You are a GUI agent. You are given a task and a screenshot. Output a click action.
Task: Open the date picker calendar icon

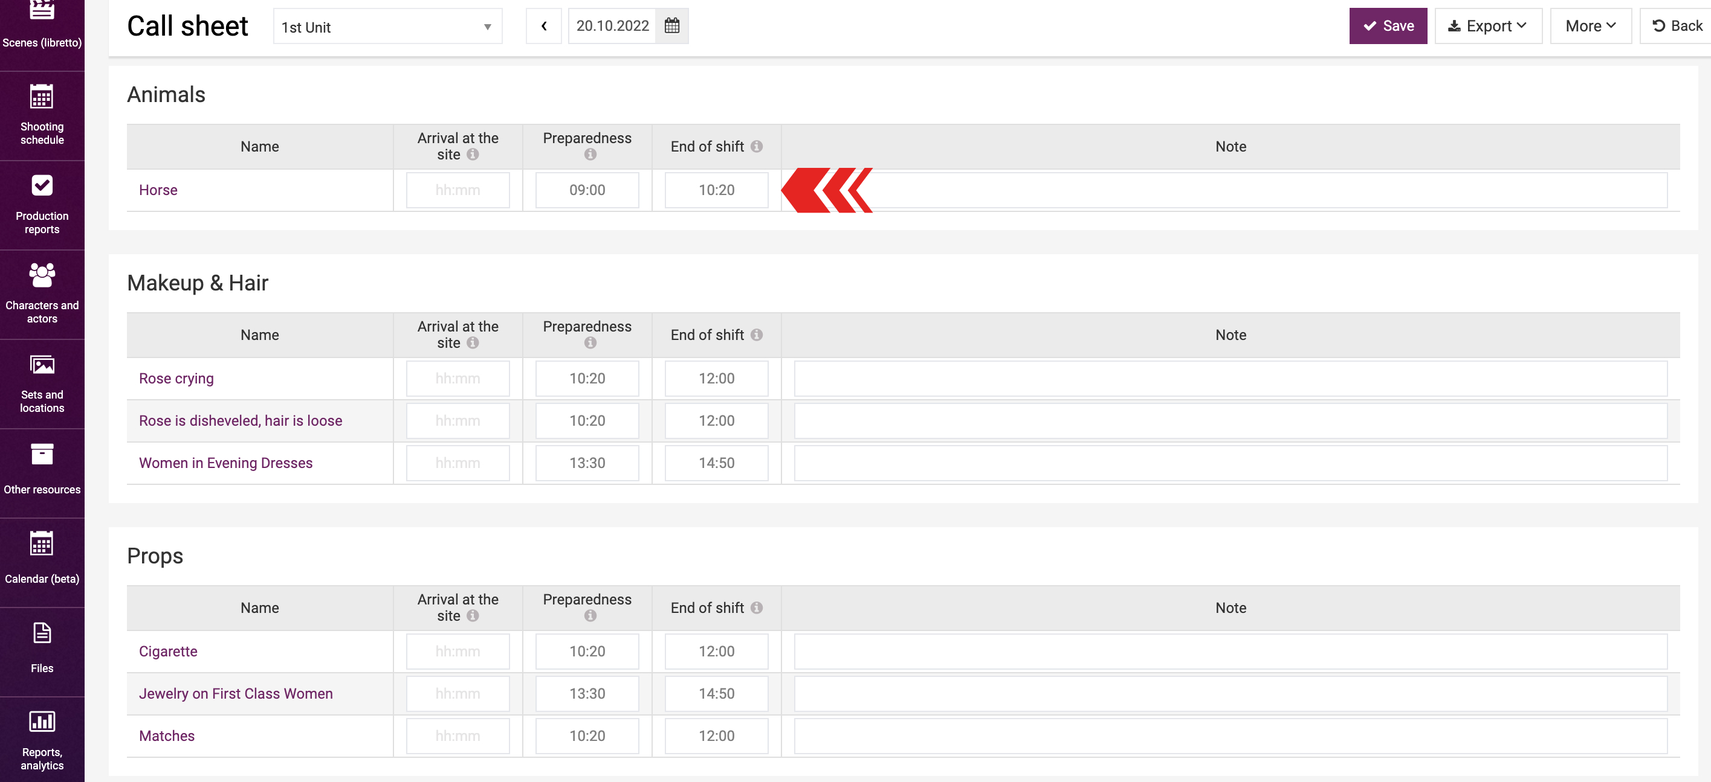[x=671, y=26]
